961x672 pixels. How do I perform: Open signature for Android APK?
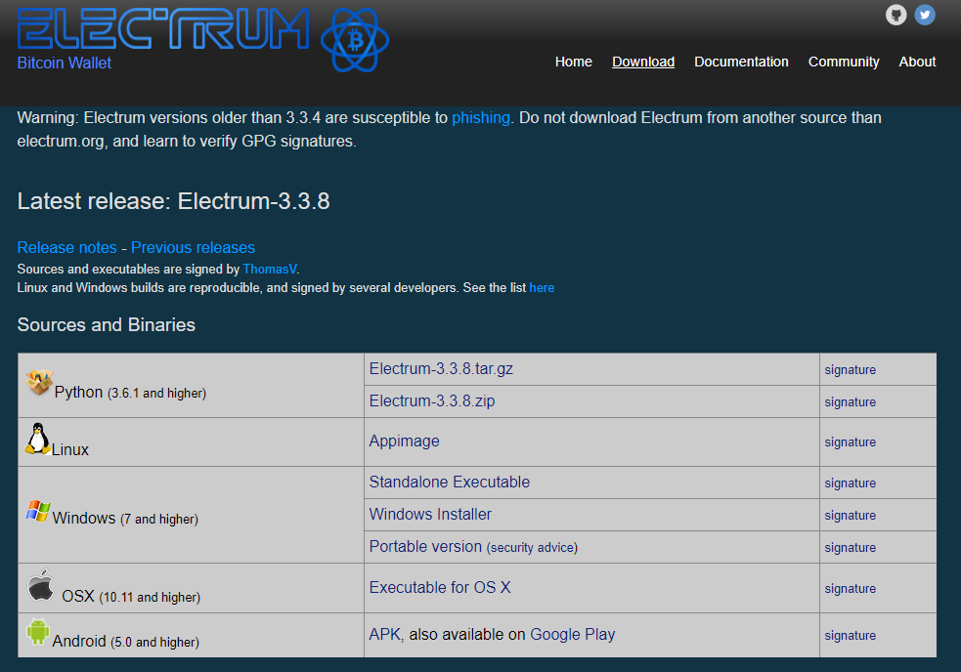click(851, 636)
